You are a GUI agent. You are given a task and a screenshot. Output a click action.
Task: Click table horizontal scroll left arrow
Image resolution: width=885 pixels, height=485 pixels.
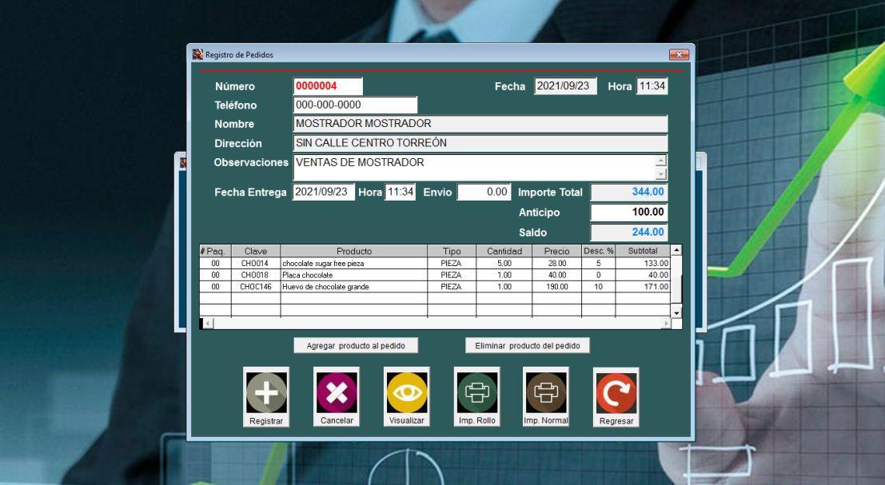(209, 323)
